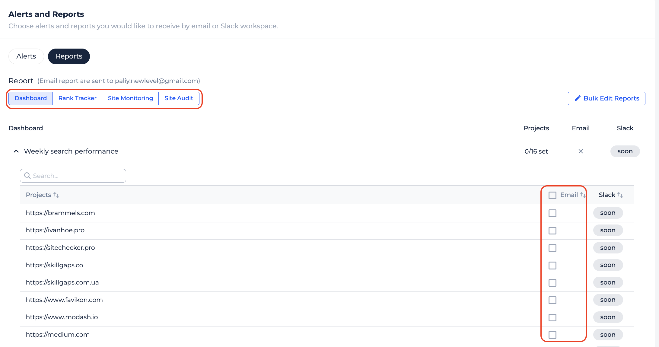Sort by the Email column arrows icon
Image resolution: width=659 pixels, height=347 pixels.
pos(582,195)
